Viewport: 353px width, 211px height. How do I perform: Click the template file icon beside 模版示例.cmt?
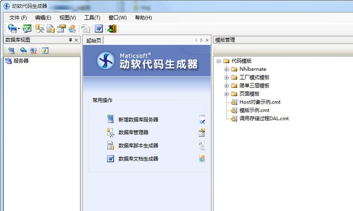click(234, 110)
